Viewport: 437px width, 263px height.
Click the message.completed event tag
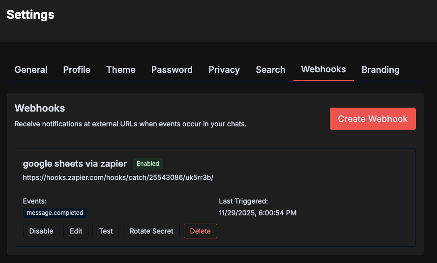point(55,213)
